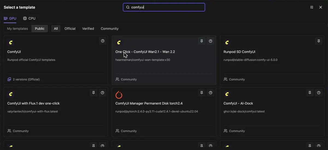The width and height of the screenshot is (328, 150).
Task: Click the magnifier icon in the search box
Action: pos(128,7)
